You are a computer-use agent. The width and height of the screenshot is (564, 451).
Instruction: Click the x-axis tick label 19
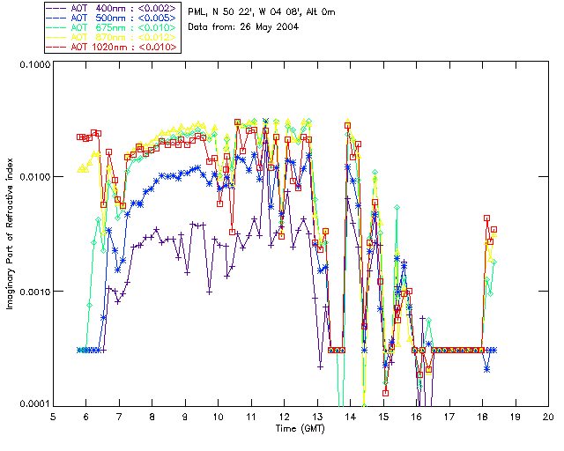[x=516, y=417]
